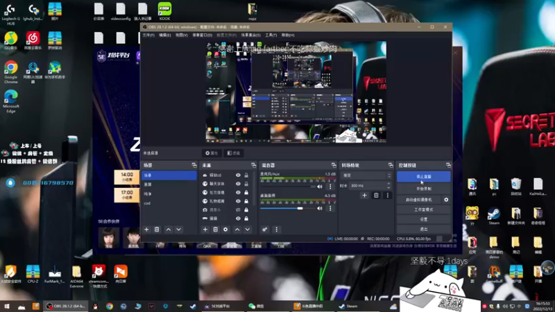Hide the source whose name ends in cod

click(x=238, y=175)
